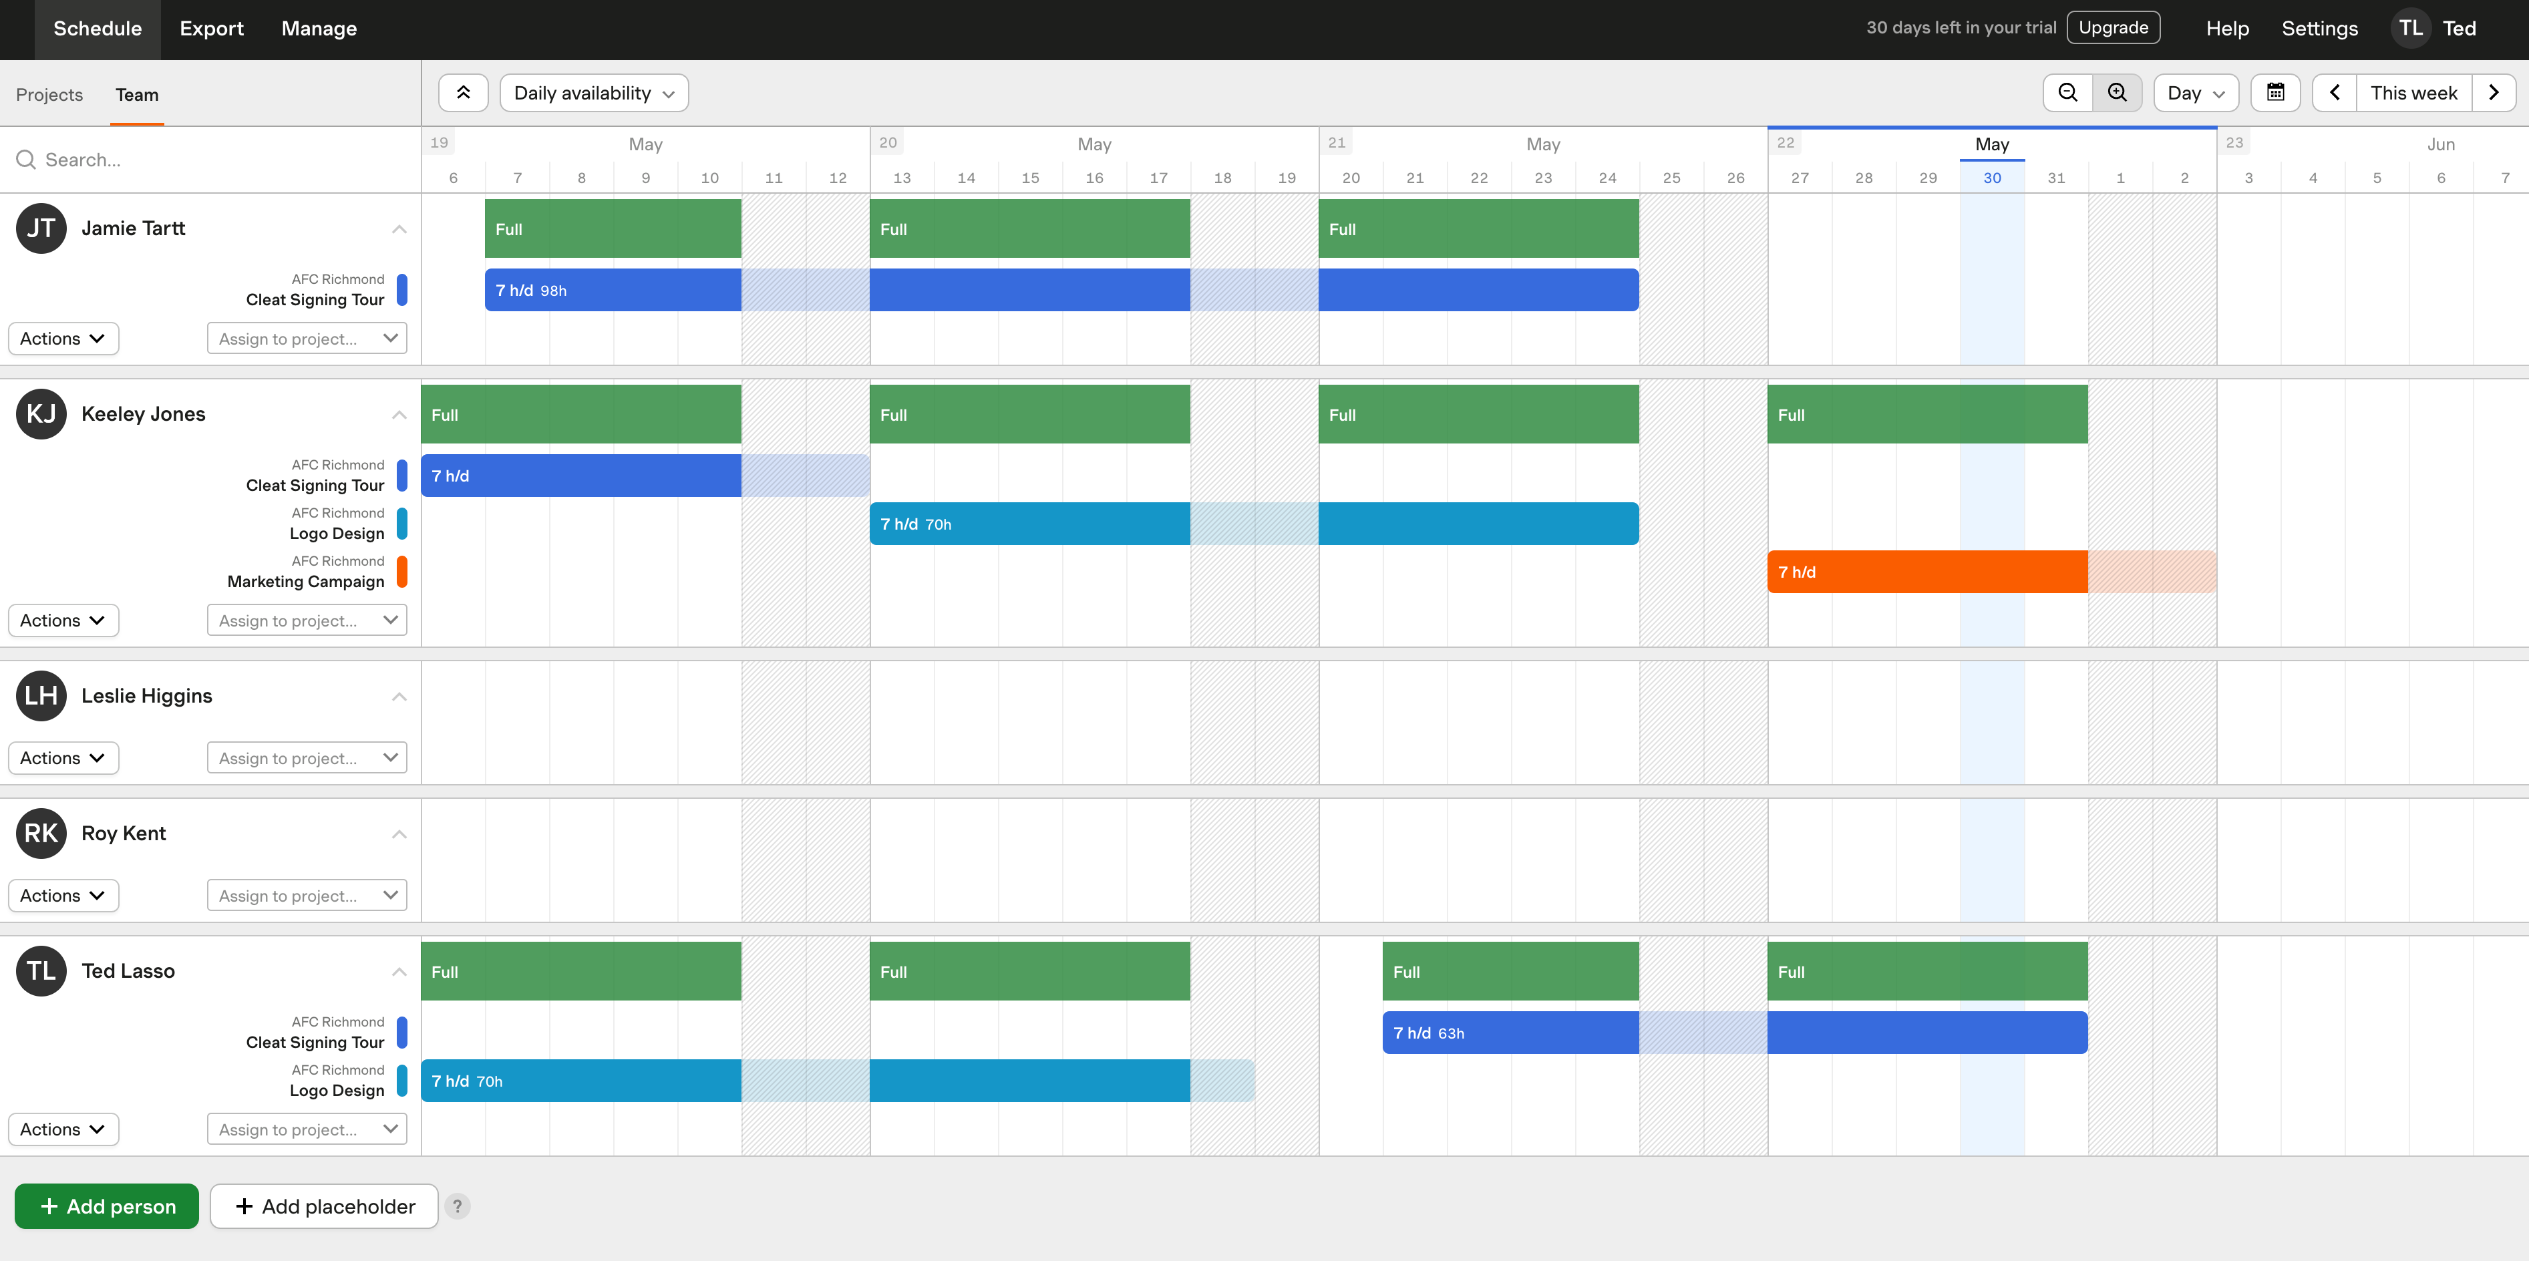Open Keeley Jones's Actions dropdown
2529x1261 pixels.
[63, 620]
